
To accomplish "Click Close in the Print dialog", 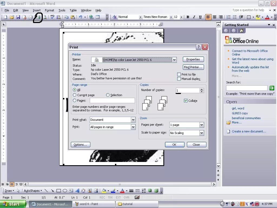I will [x=196, y=145].
